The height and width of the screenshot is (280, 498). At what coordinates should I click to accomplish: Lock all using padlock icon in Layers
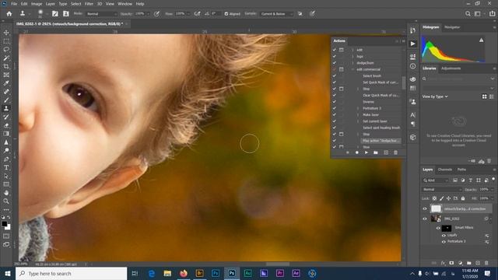tap(463, 198)
